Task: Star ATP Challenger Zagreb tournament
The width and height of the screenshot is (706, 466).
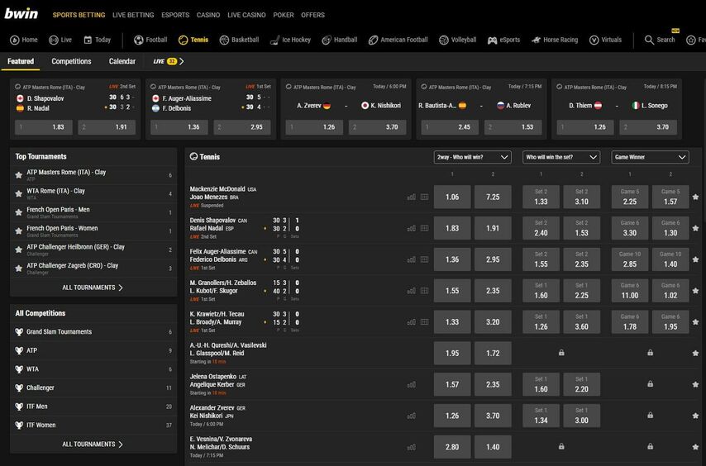Action: [18, 269]
